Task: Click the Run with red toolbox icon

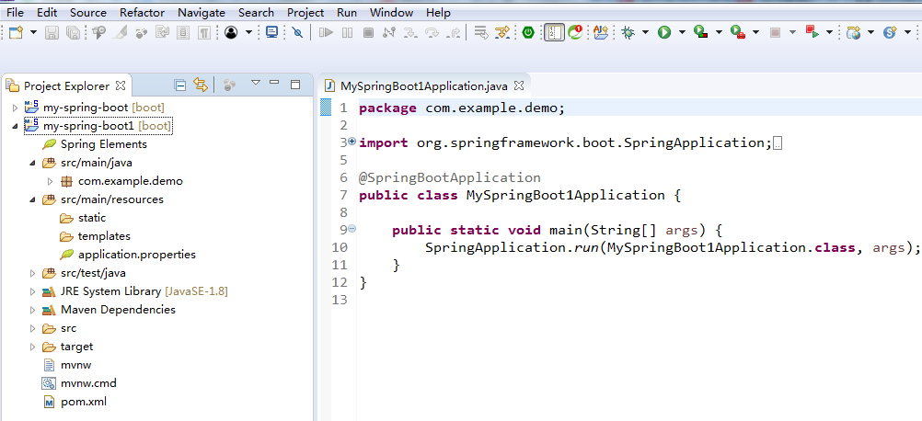Action: pyautogui.click(x=737, y=33)
